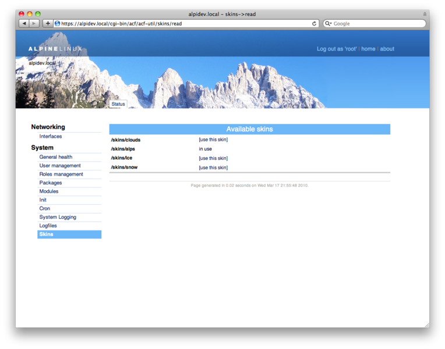Click the /skins/snow name
Image resolution: width=445 pixels, height=349 pixels.
(x=124, y=168)
